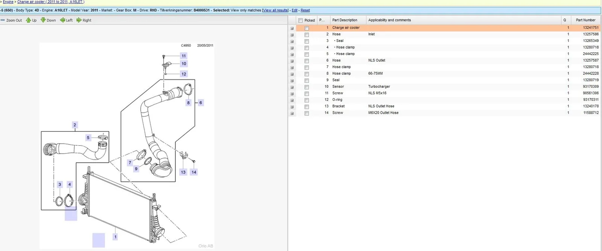The height and width of the screenshot is (251, 602).
Task: Sort by Part Number column header
Action: click(585, 20)
